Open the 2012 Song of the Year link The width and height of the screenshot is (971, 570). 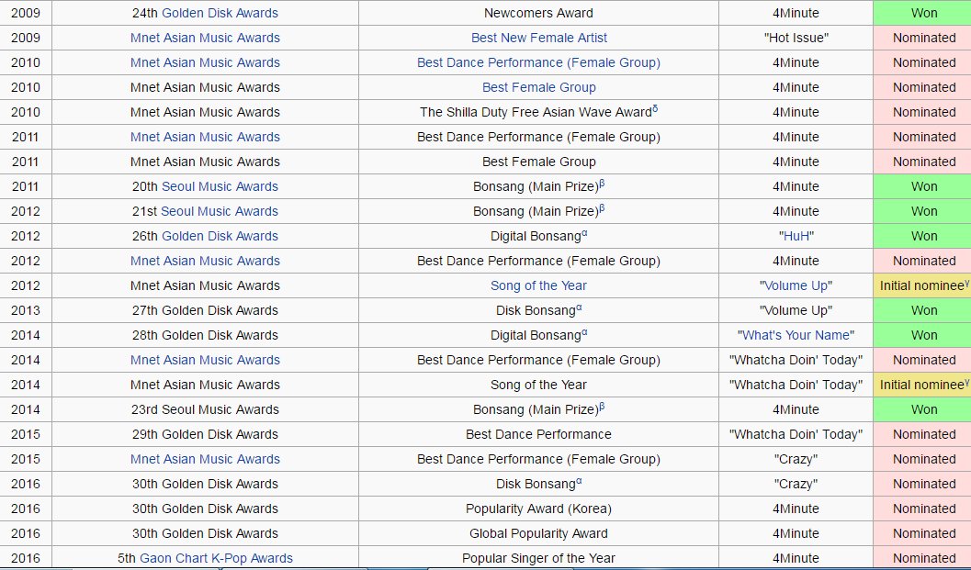click(538, 285)
